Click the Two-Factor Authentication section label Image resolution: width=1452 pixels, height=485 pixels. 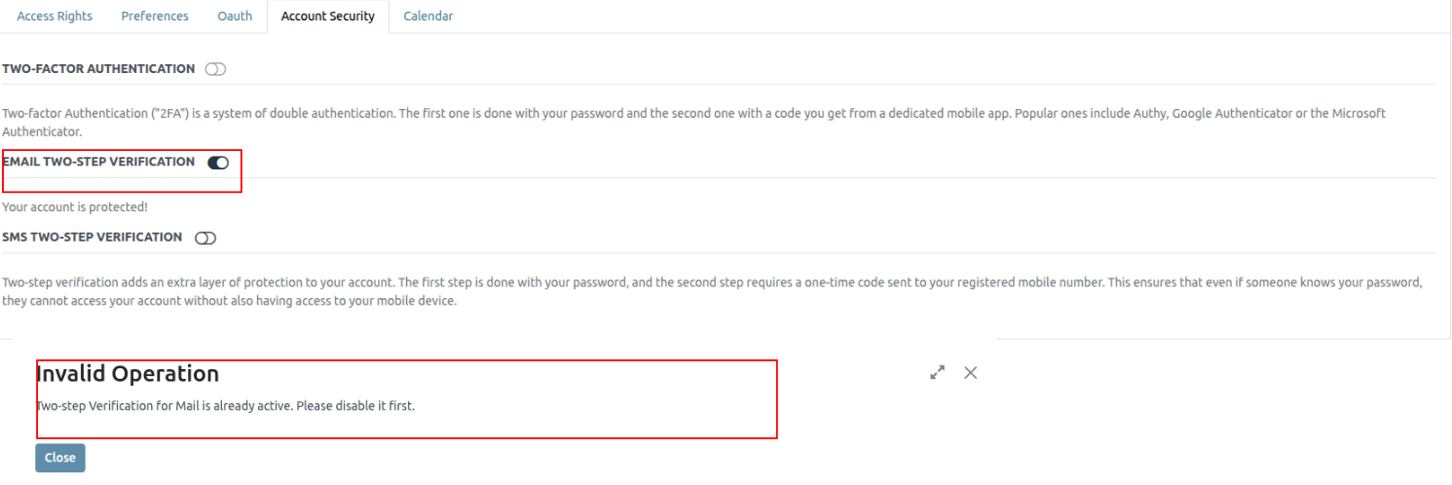(x=98, y=69)
